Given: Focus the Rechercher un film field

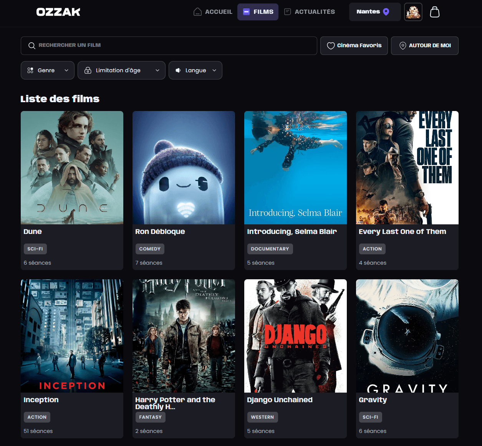Looking at the screenshot, I should (169, 46).
